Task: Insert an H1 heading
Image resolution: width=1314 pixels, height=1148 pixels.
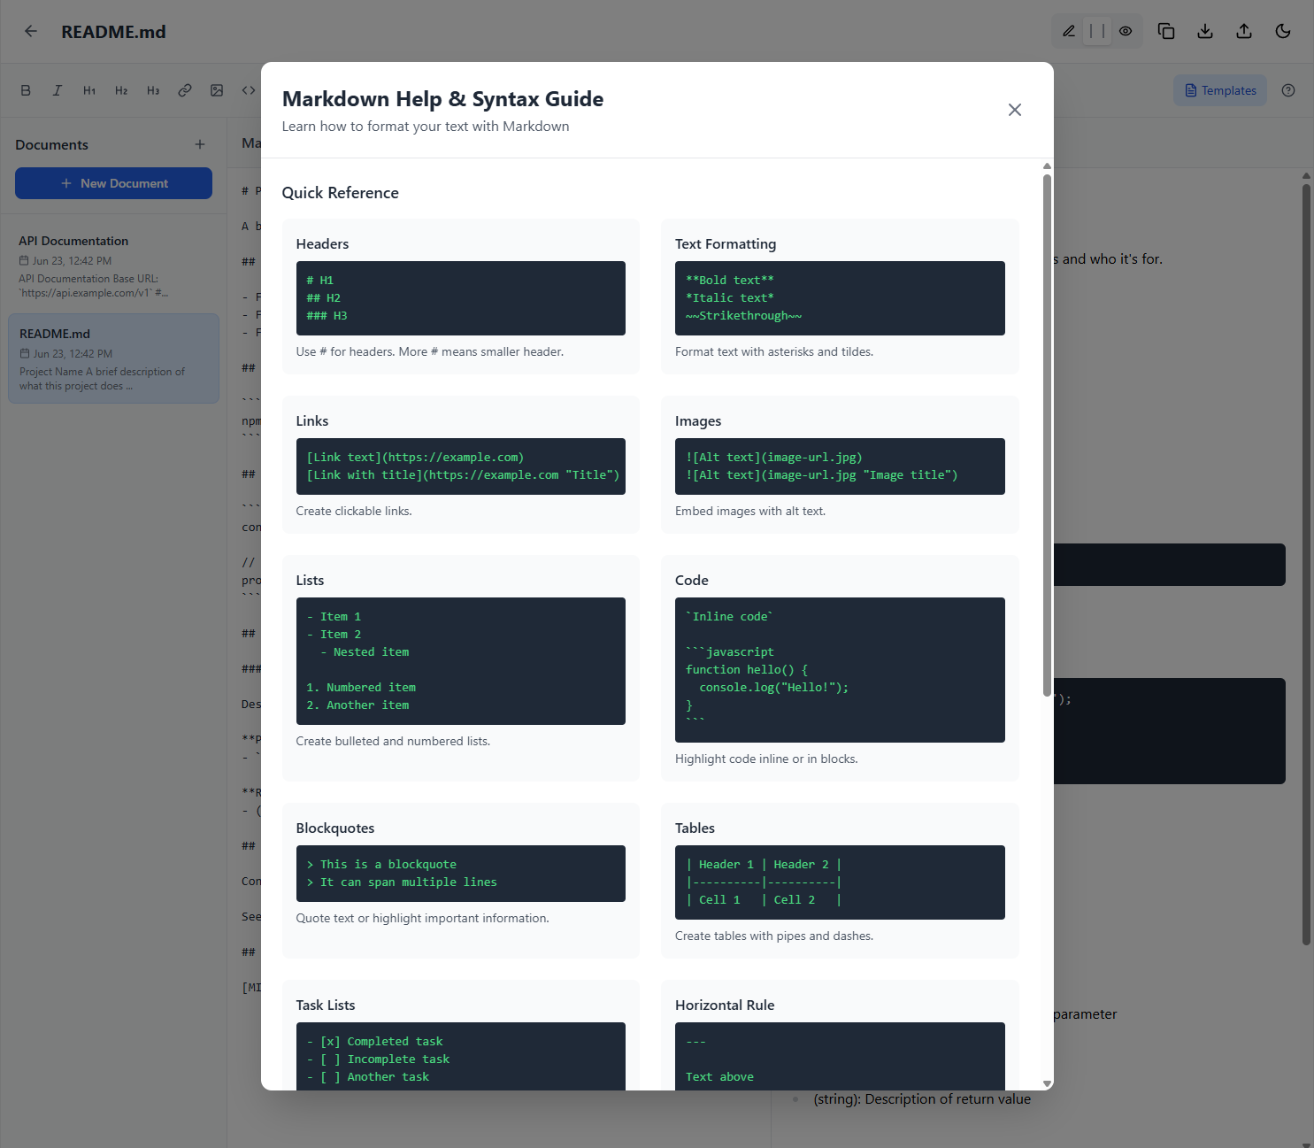Action: coord(89,90)
